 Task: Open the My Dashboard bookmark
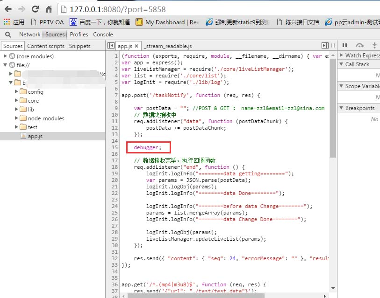coord(167,22)
